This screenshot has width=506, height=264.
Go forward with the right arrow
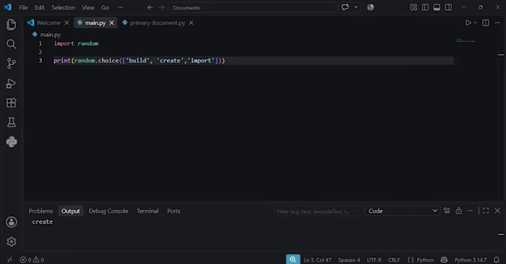tap(162, 7)
